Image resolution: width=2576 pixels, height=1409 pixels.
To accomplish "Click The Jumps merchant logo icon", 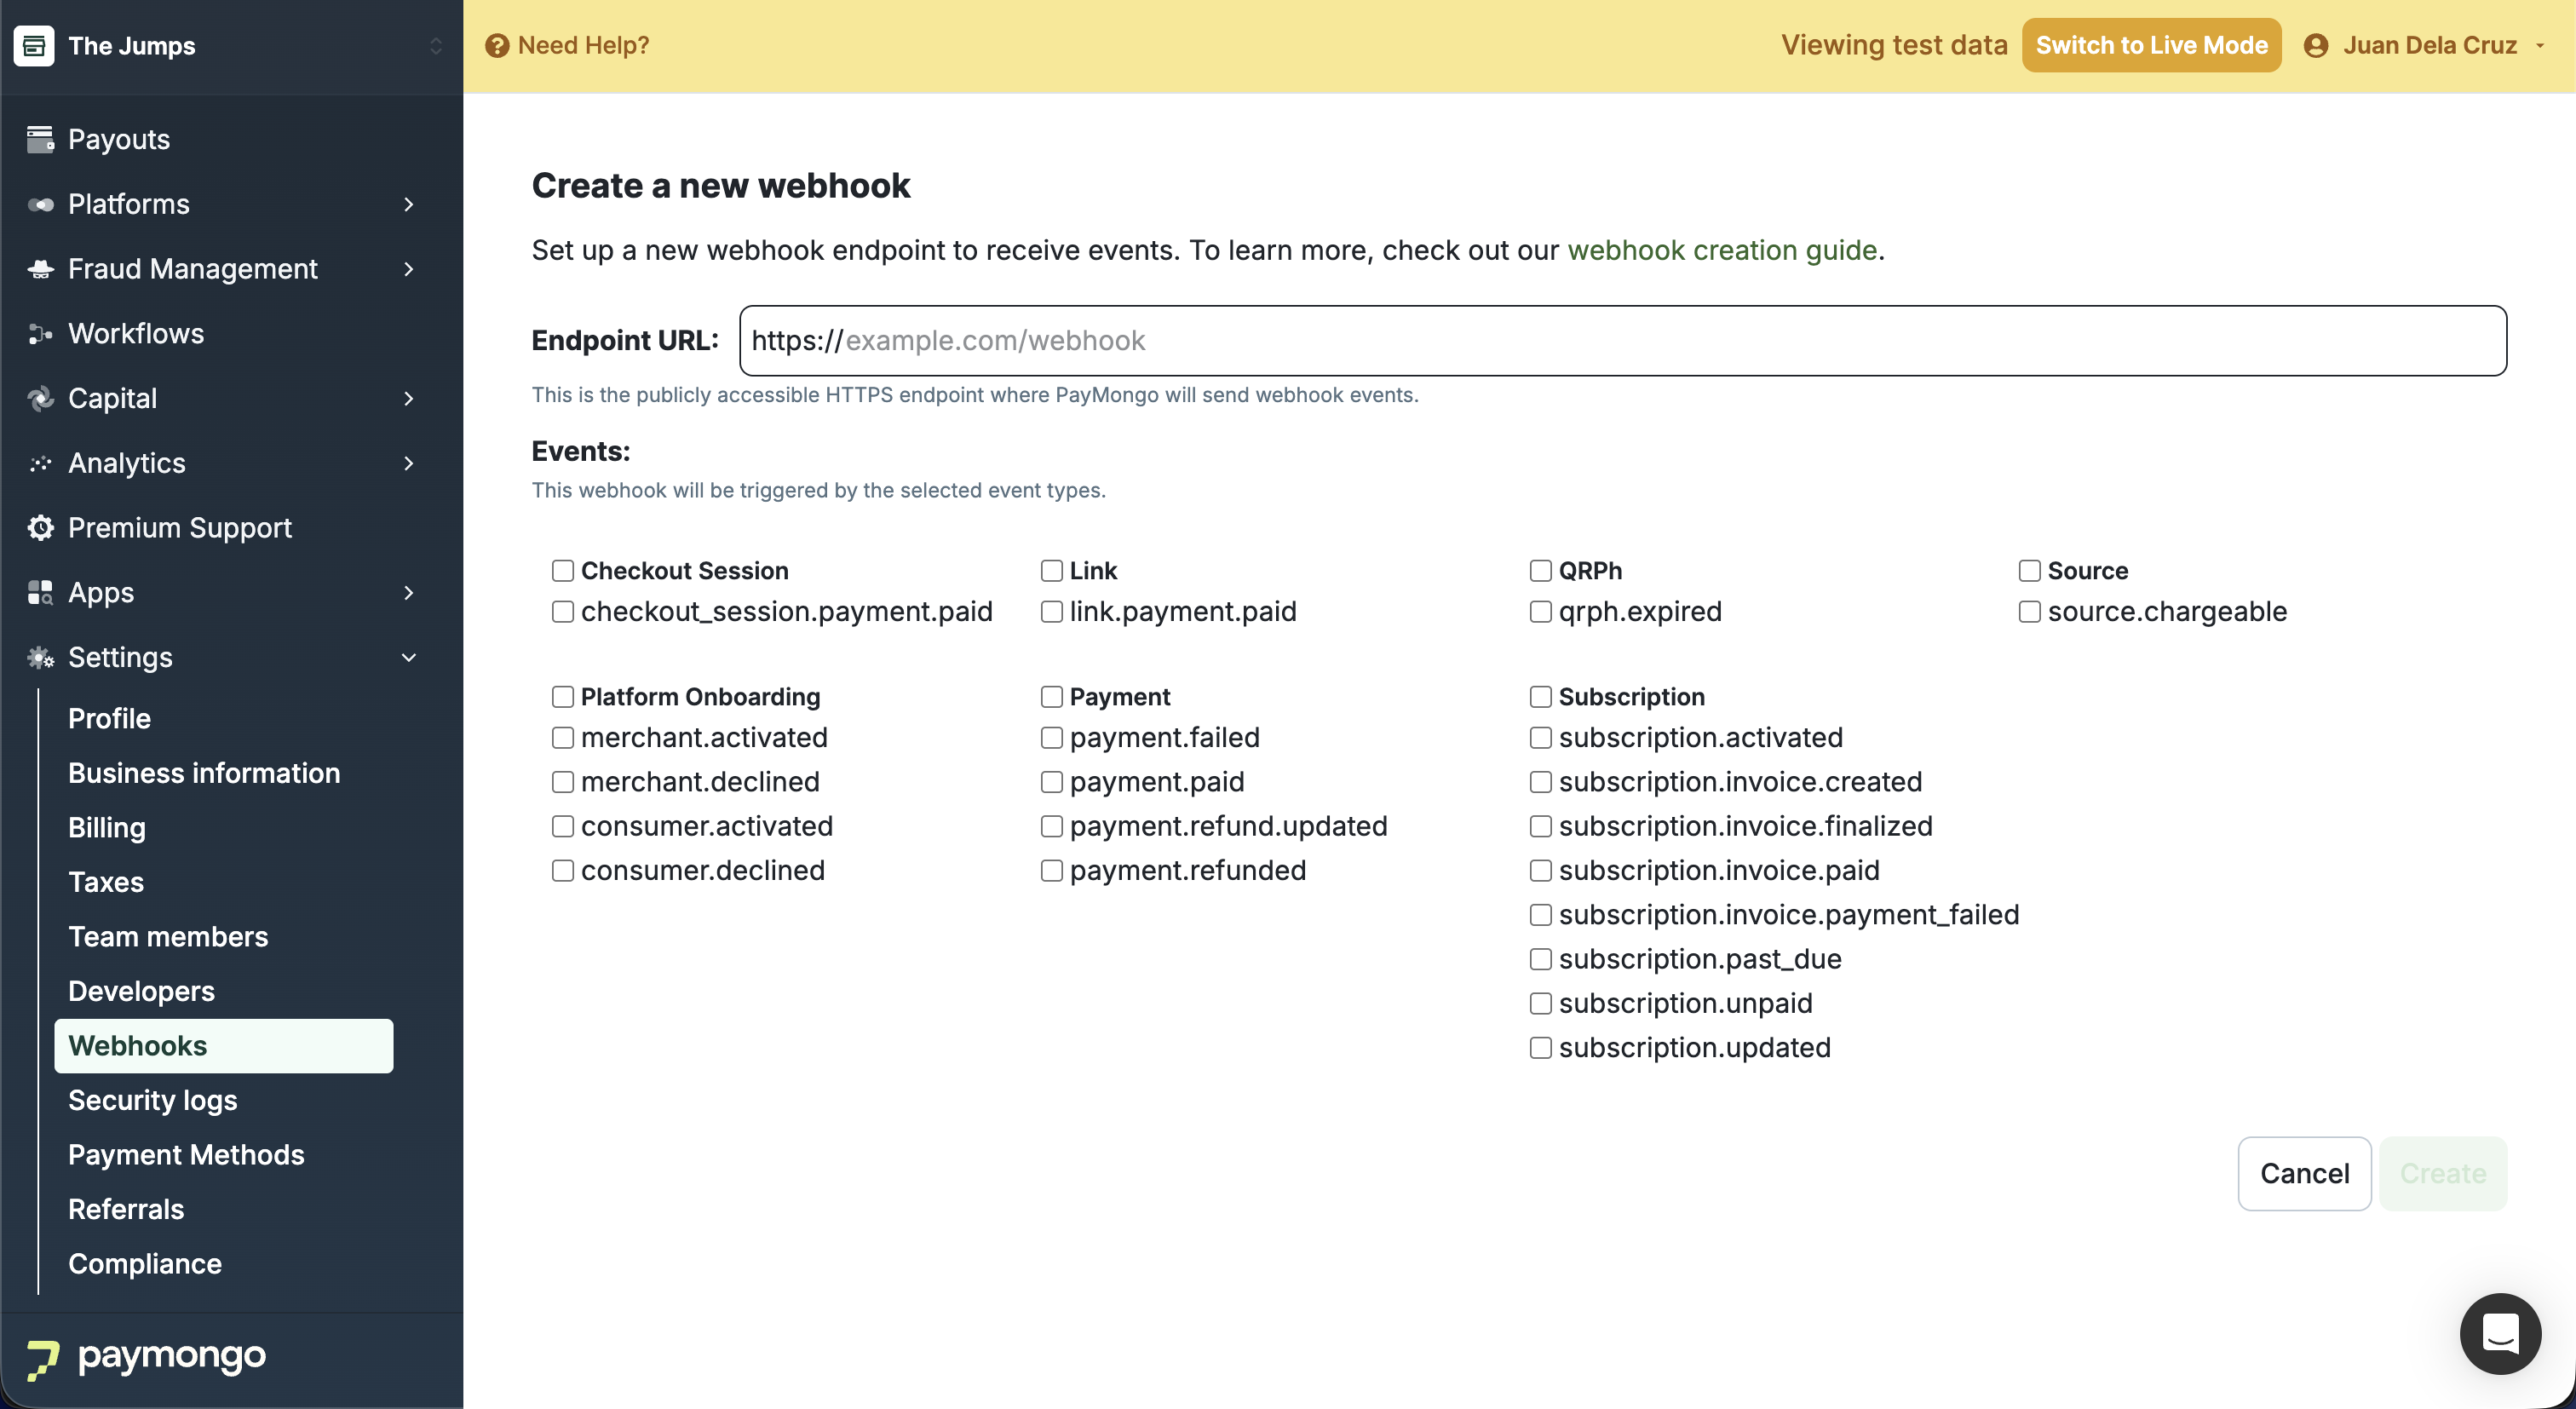I will pos(34,46).
